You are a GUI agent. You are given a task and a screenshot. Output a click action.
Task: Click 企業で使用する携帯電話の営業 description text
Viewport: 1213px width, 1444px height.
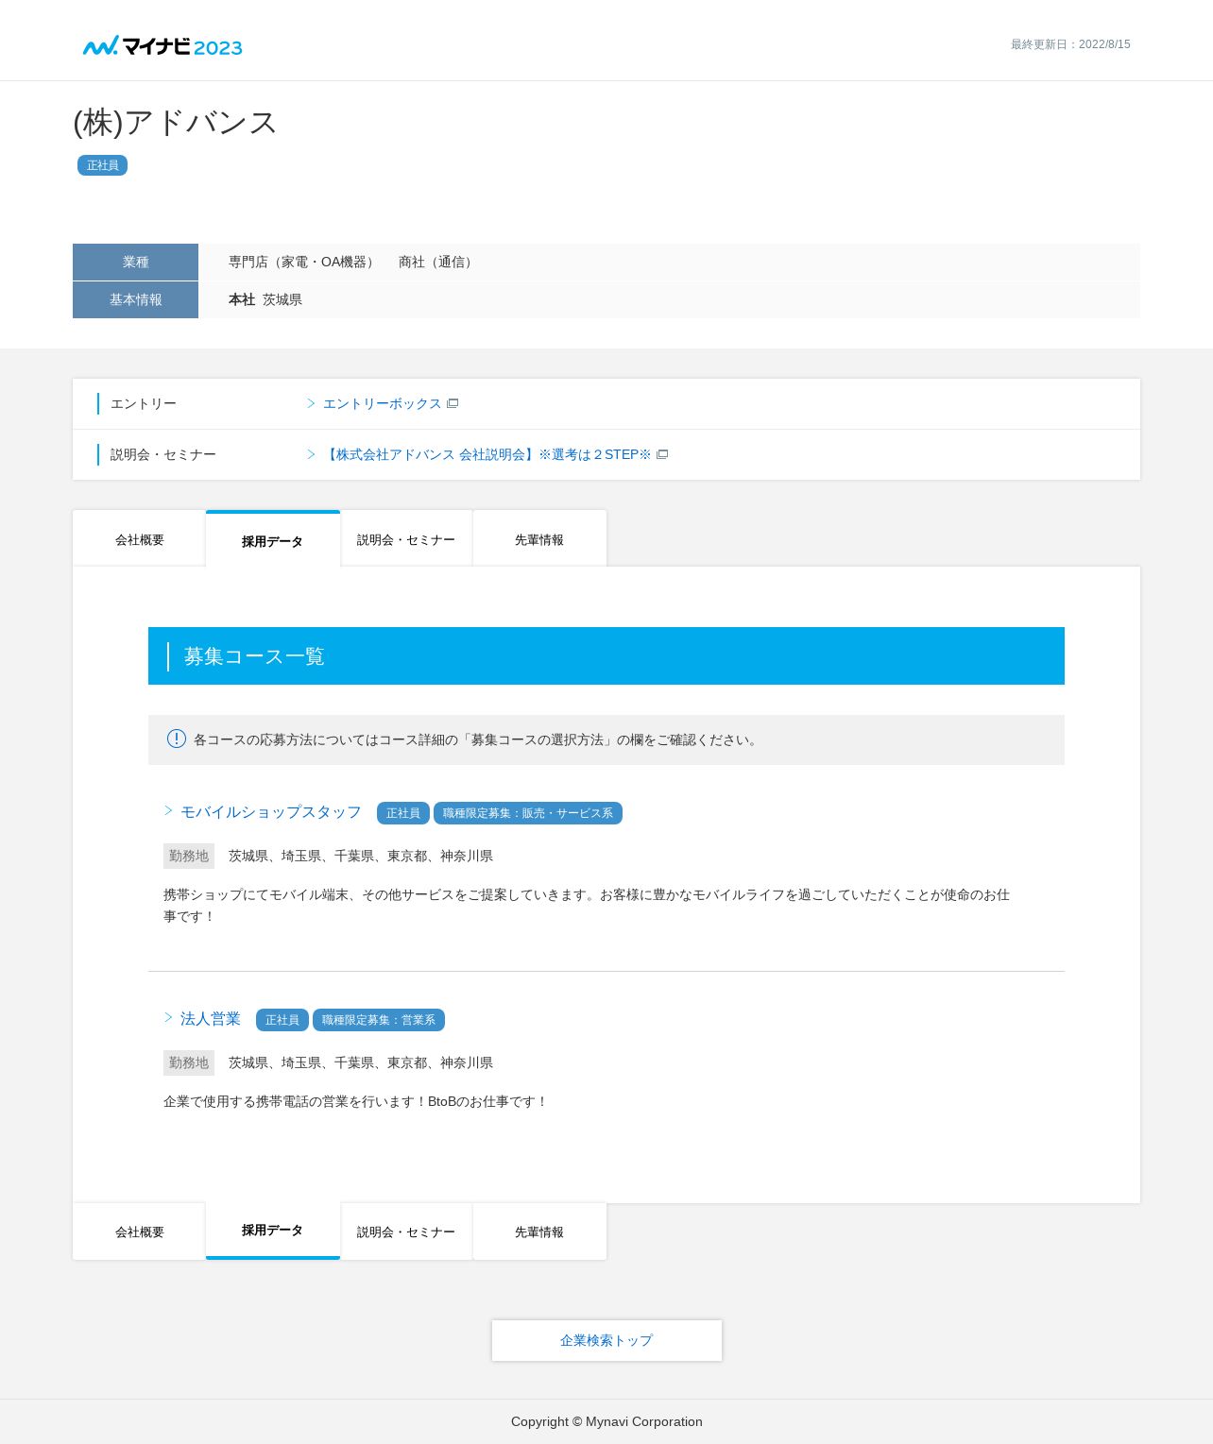(355, 1101)
